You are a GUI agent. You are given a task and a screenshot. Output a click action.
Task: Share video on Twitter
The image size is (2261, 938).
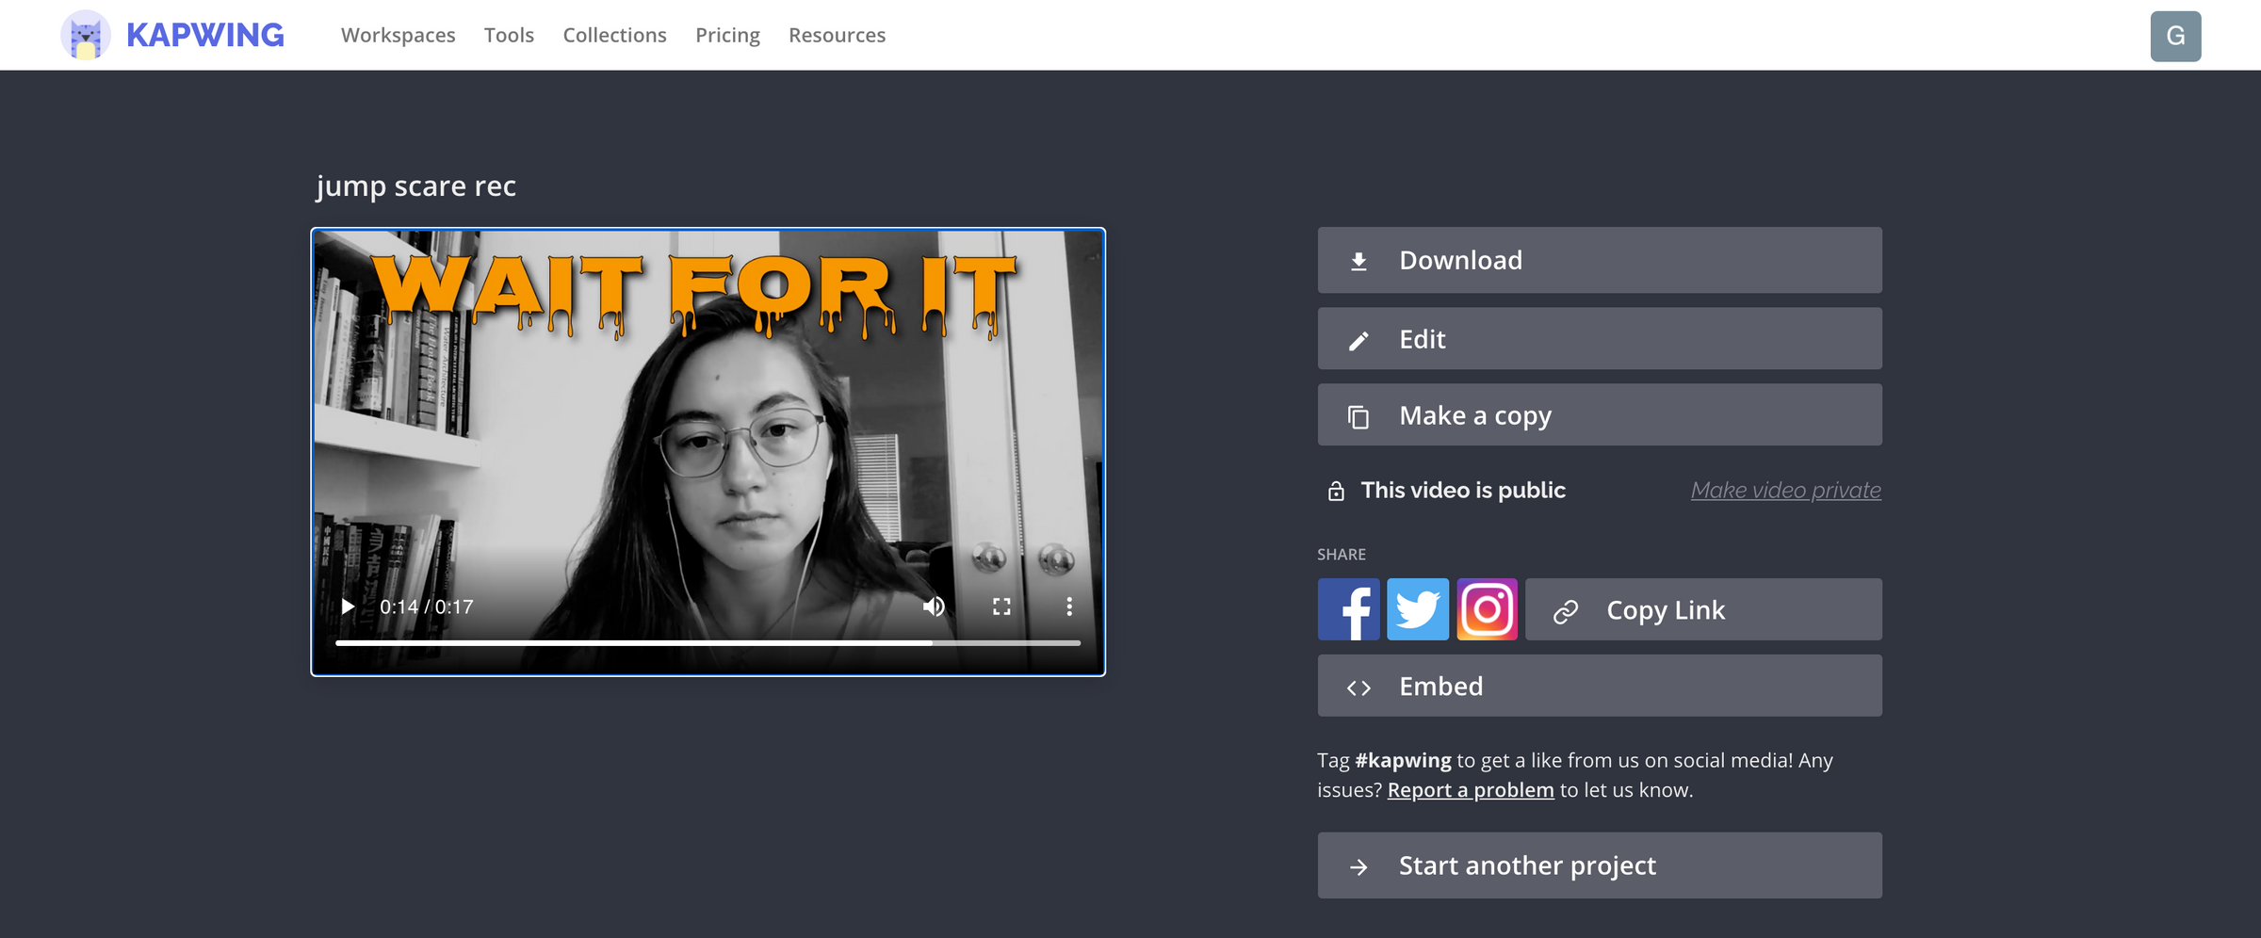(x=1418, y=609)
